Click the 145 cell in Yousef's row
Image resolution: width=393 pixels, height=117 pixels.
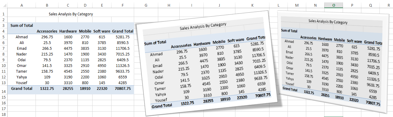pyautogui.click(x=102, y=83)
